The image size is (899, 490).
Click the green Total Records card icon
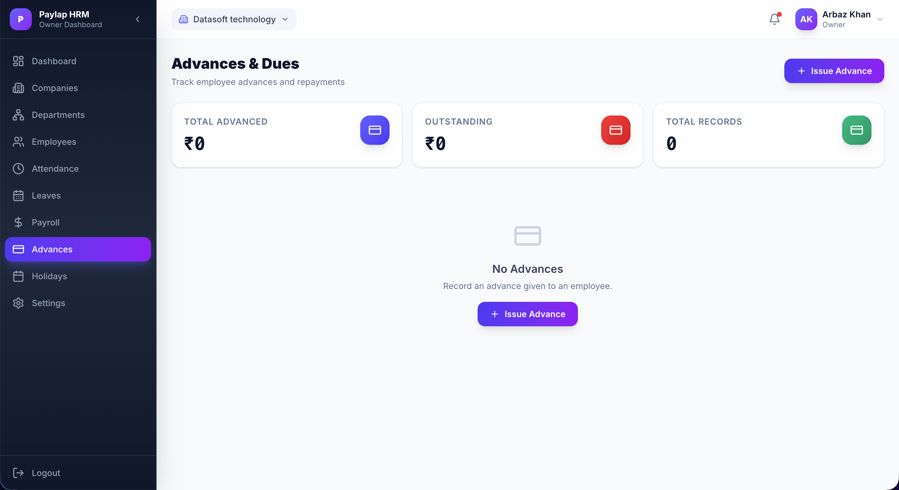856,130
